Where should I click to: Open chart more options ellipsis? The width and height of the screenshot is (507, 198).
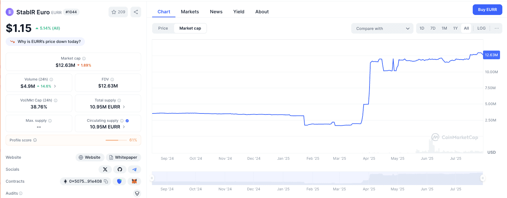(497, 28)
